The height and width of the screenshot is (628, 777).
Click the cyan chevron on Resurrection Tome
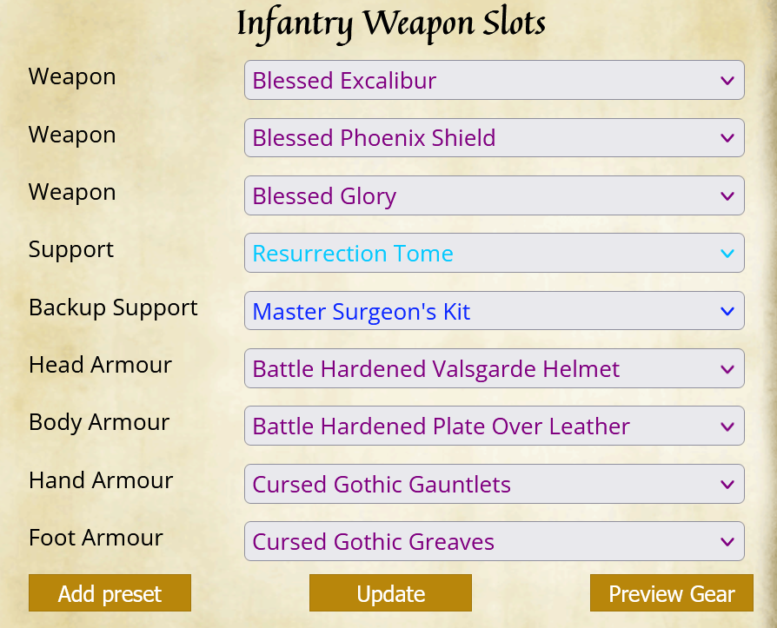[727, 254]
